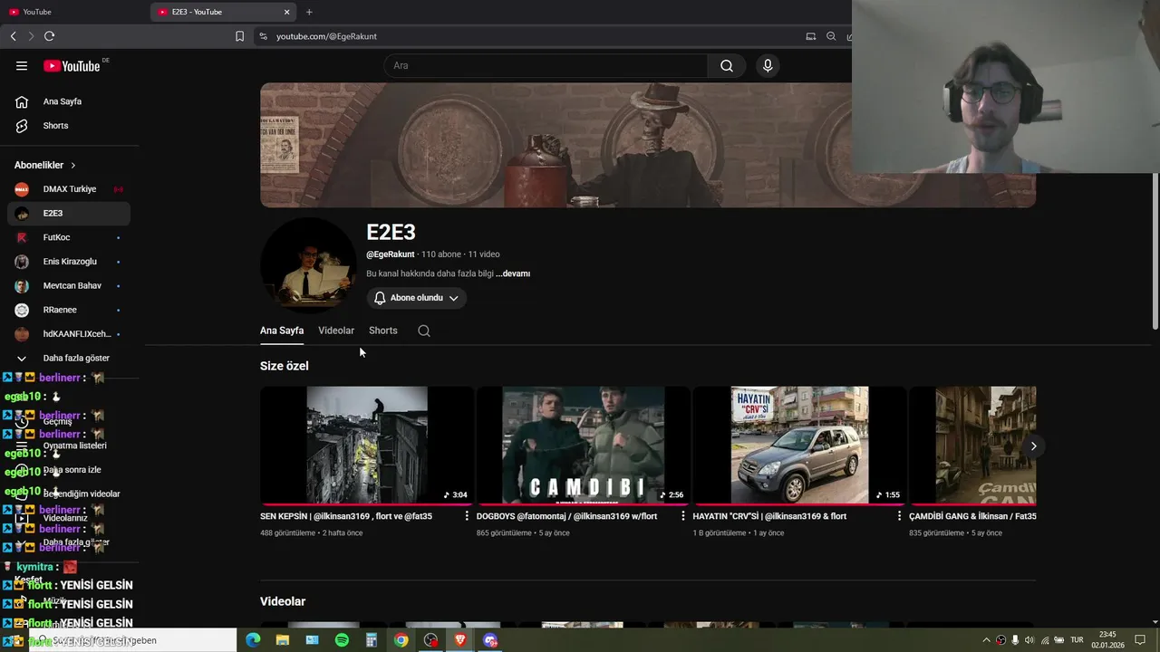This screenshot has width=1160, height=652.
Task: Play the CAMDIBI DOGBOYS thumbnail
Action: 584,445
